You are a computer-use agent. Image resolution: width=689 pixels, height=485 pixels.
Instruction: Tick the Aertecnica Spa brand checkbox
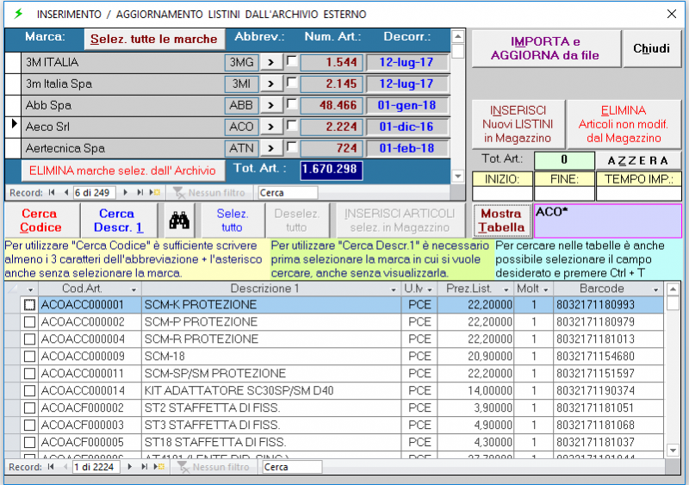coord(292,146)
